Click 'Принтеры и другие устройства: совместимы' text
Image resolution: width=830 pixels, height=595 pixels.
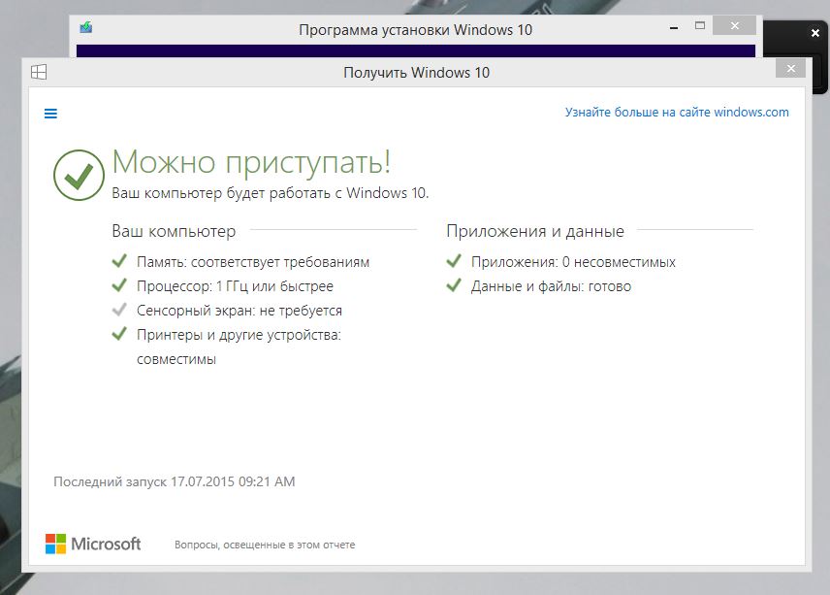(x=239, y=347)
